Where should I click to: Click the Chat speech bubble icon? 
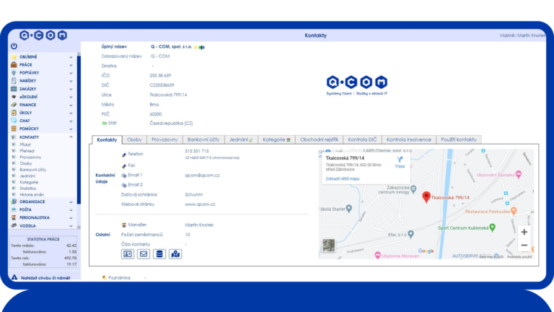14,121
